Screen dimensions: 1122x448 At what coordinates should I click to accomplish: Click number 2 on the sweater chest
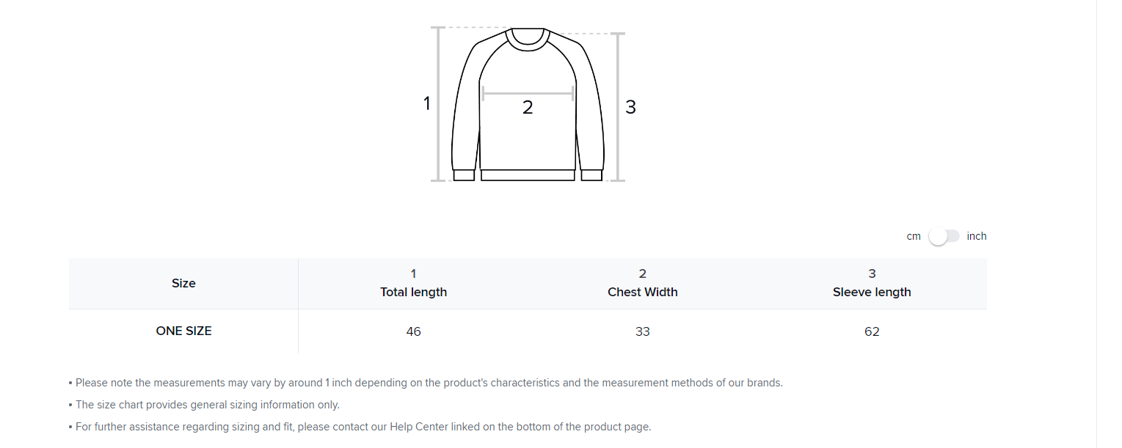528,108
